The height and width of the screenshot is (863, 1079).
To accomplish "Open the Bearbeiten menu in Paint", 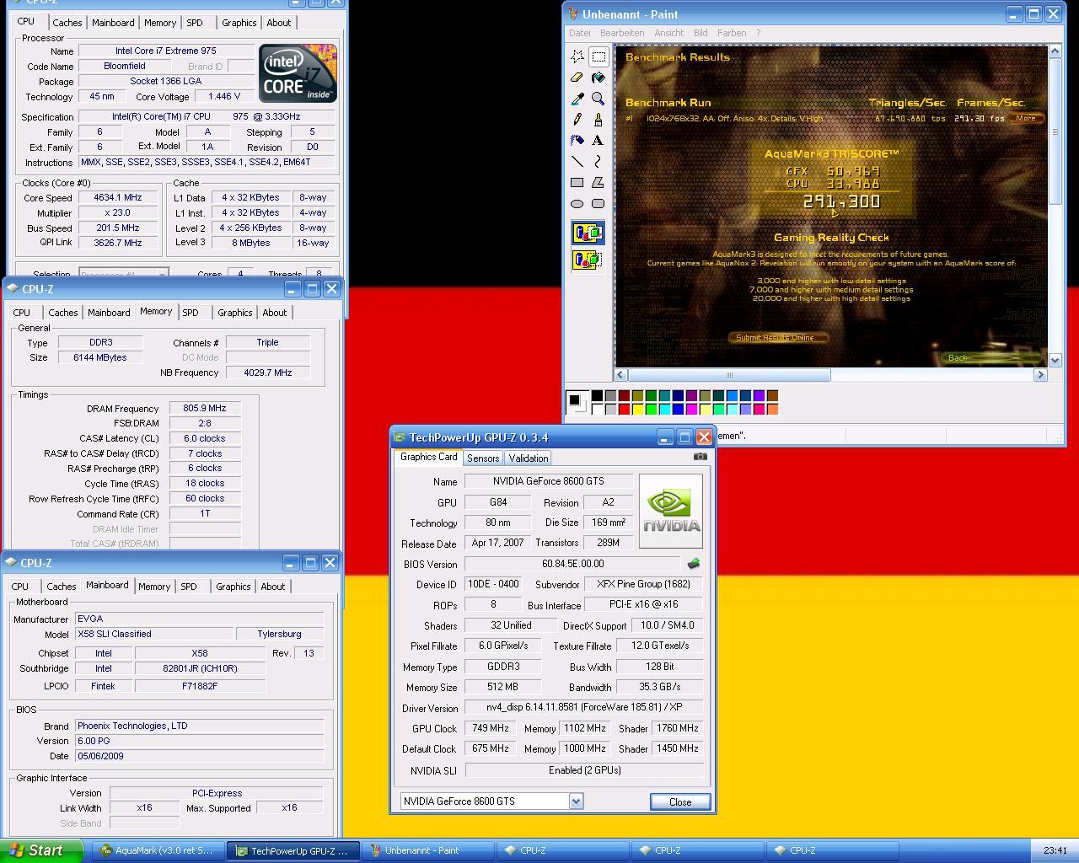I will (622, 33).
